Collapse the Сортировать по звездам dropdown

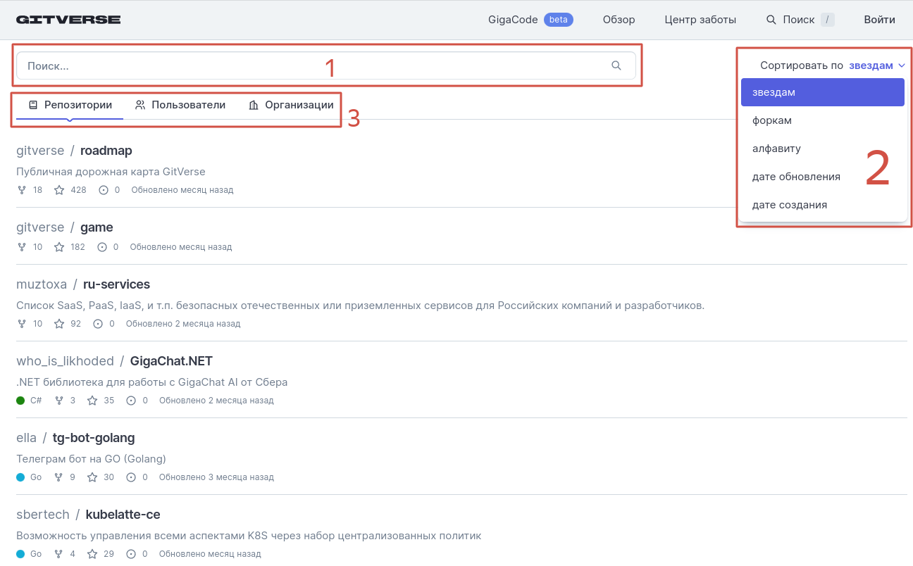[x=832, y=65]
